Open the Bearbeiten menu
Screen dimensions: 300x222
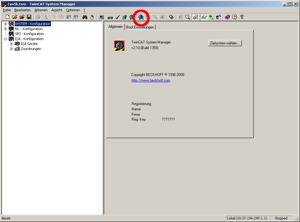(x=22, y=10)
